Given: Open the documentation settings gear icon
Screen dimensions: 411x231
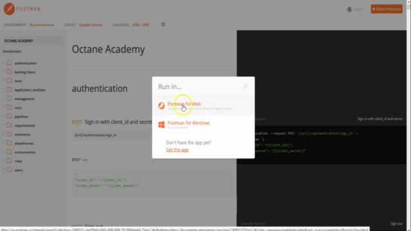Looking at the screenshot, I should [x=163, y=24].
